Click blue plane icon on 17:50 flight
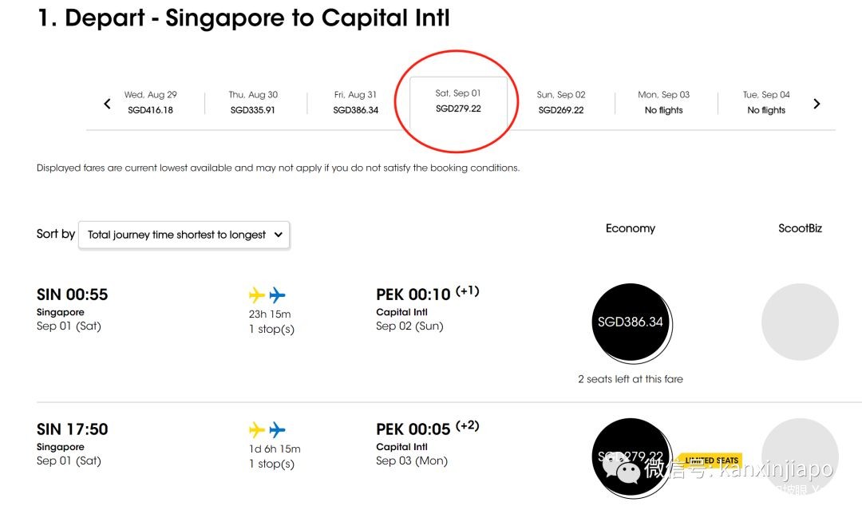 (x=277, y=430)
